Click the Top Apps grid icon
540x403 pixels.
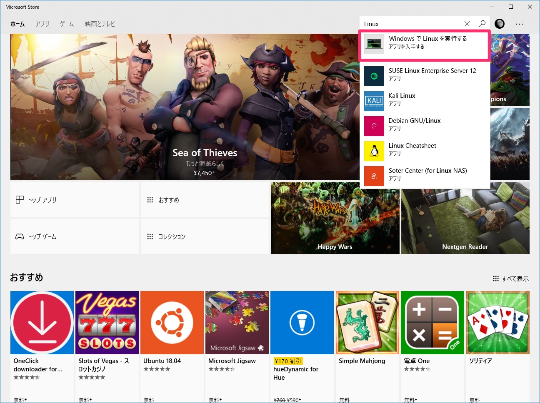20,200
